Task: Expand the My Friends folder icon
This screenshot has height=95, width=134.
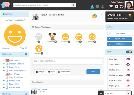Action: 26,54
